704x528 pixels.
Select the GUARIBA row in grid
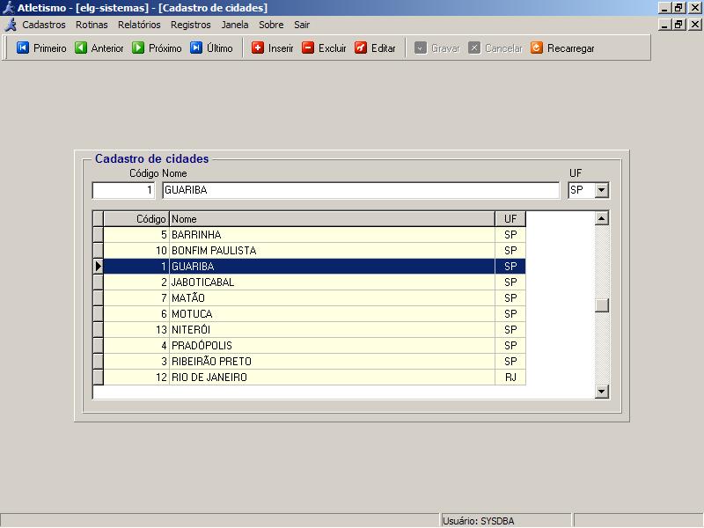coord(310,267)
